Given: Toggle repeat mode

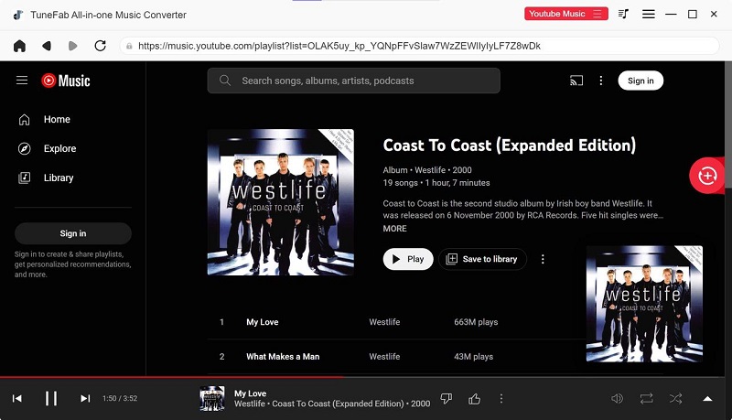Looking at the screenshot, I should pyautogui.click(x=647, y=399).
